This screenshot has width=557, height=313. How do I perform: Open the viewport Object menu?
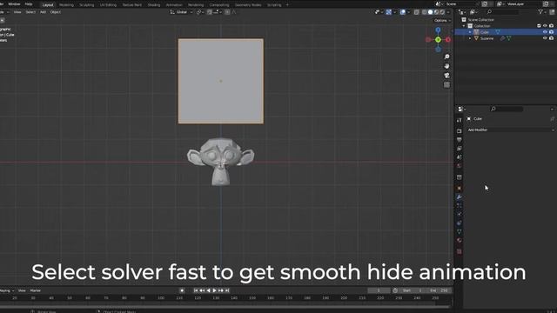(x=56, y=12)
